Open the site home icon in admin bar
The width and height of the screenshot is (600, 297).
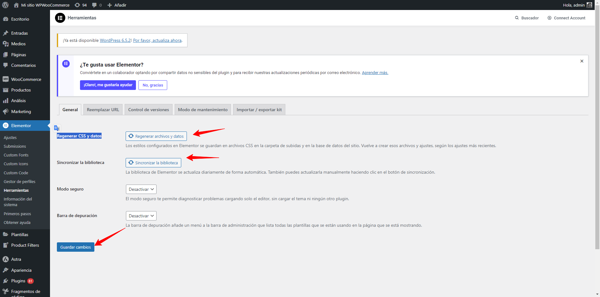coord(16,5)
